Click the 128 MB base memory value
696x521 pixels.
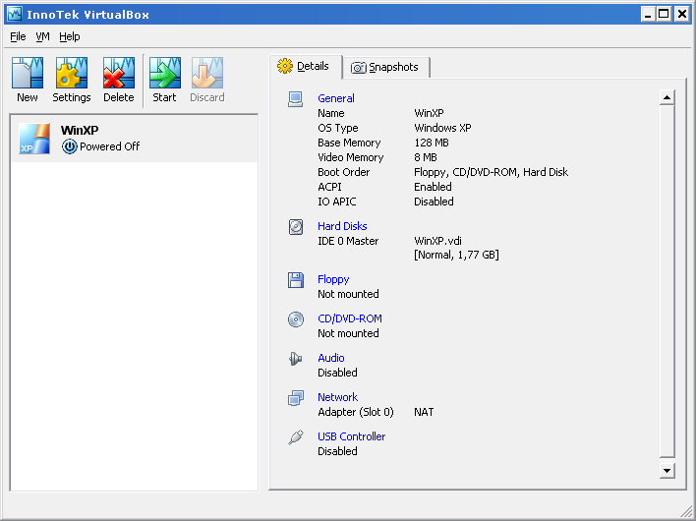tap(432, 143)
